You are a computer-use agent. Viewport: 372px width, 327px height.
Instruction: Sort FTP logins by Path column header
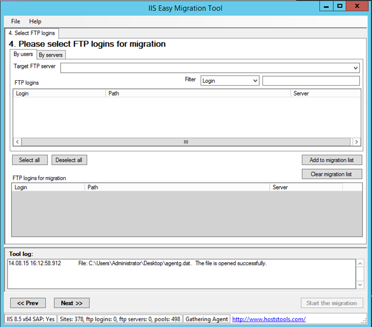(198, 94)
